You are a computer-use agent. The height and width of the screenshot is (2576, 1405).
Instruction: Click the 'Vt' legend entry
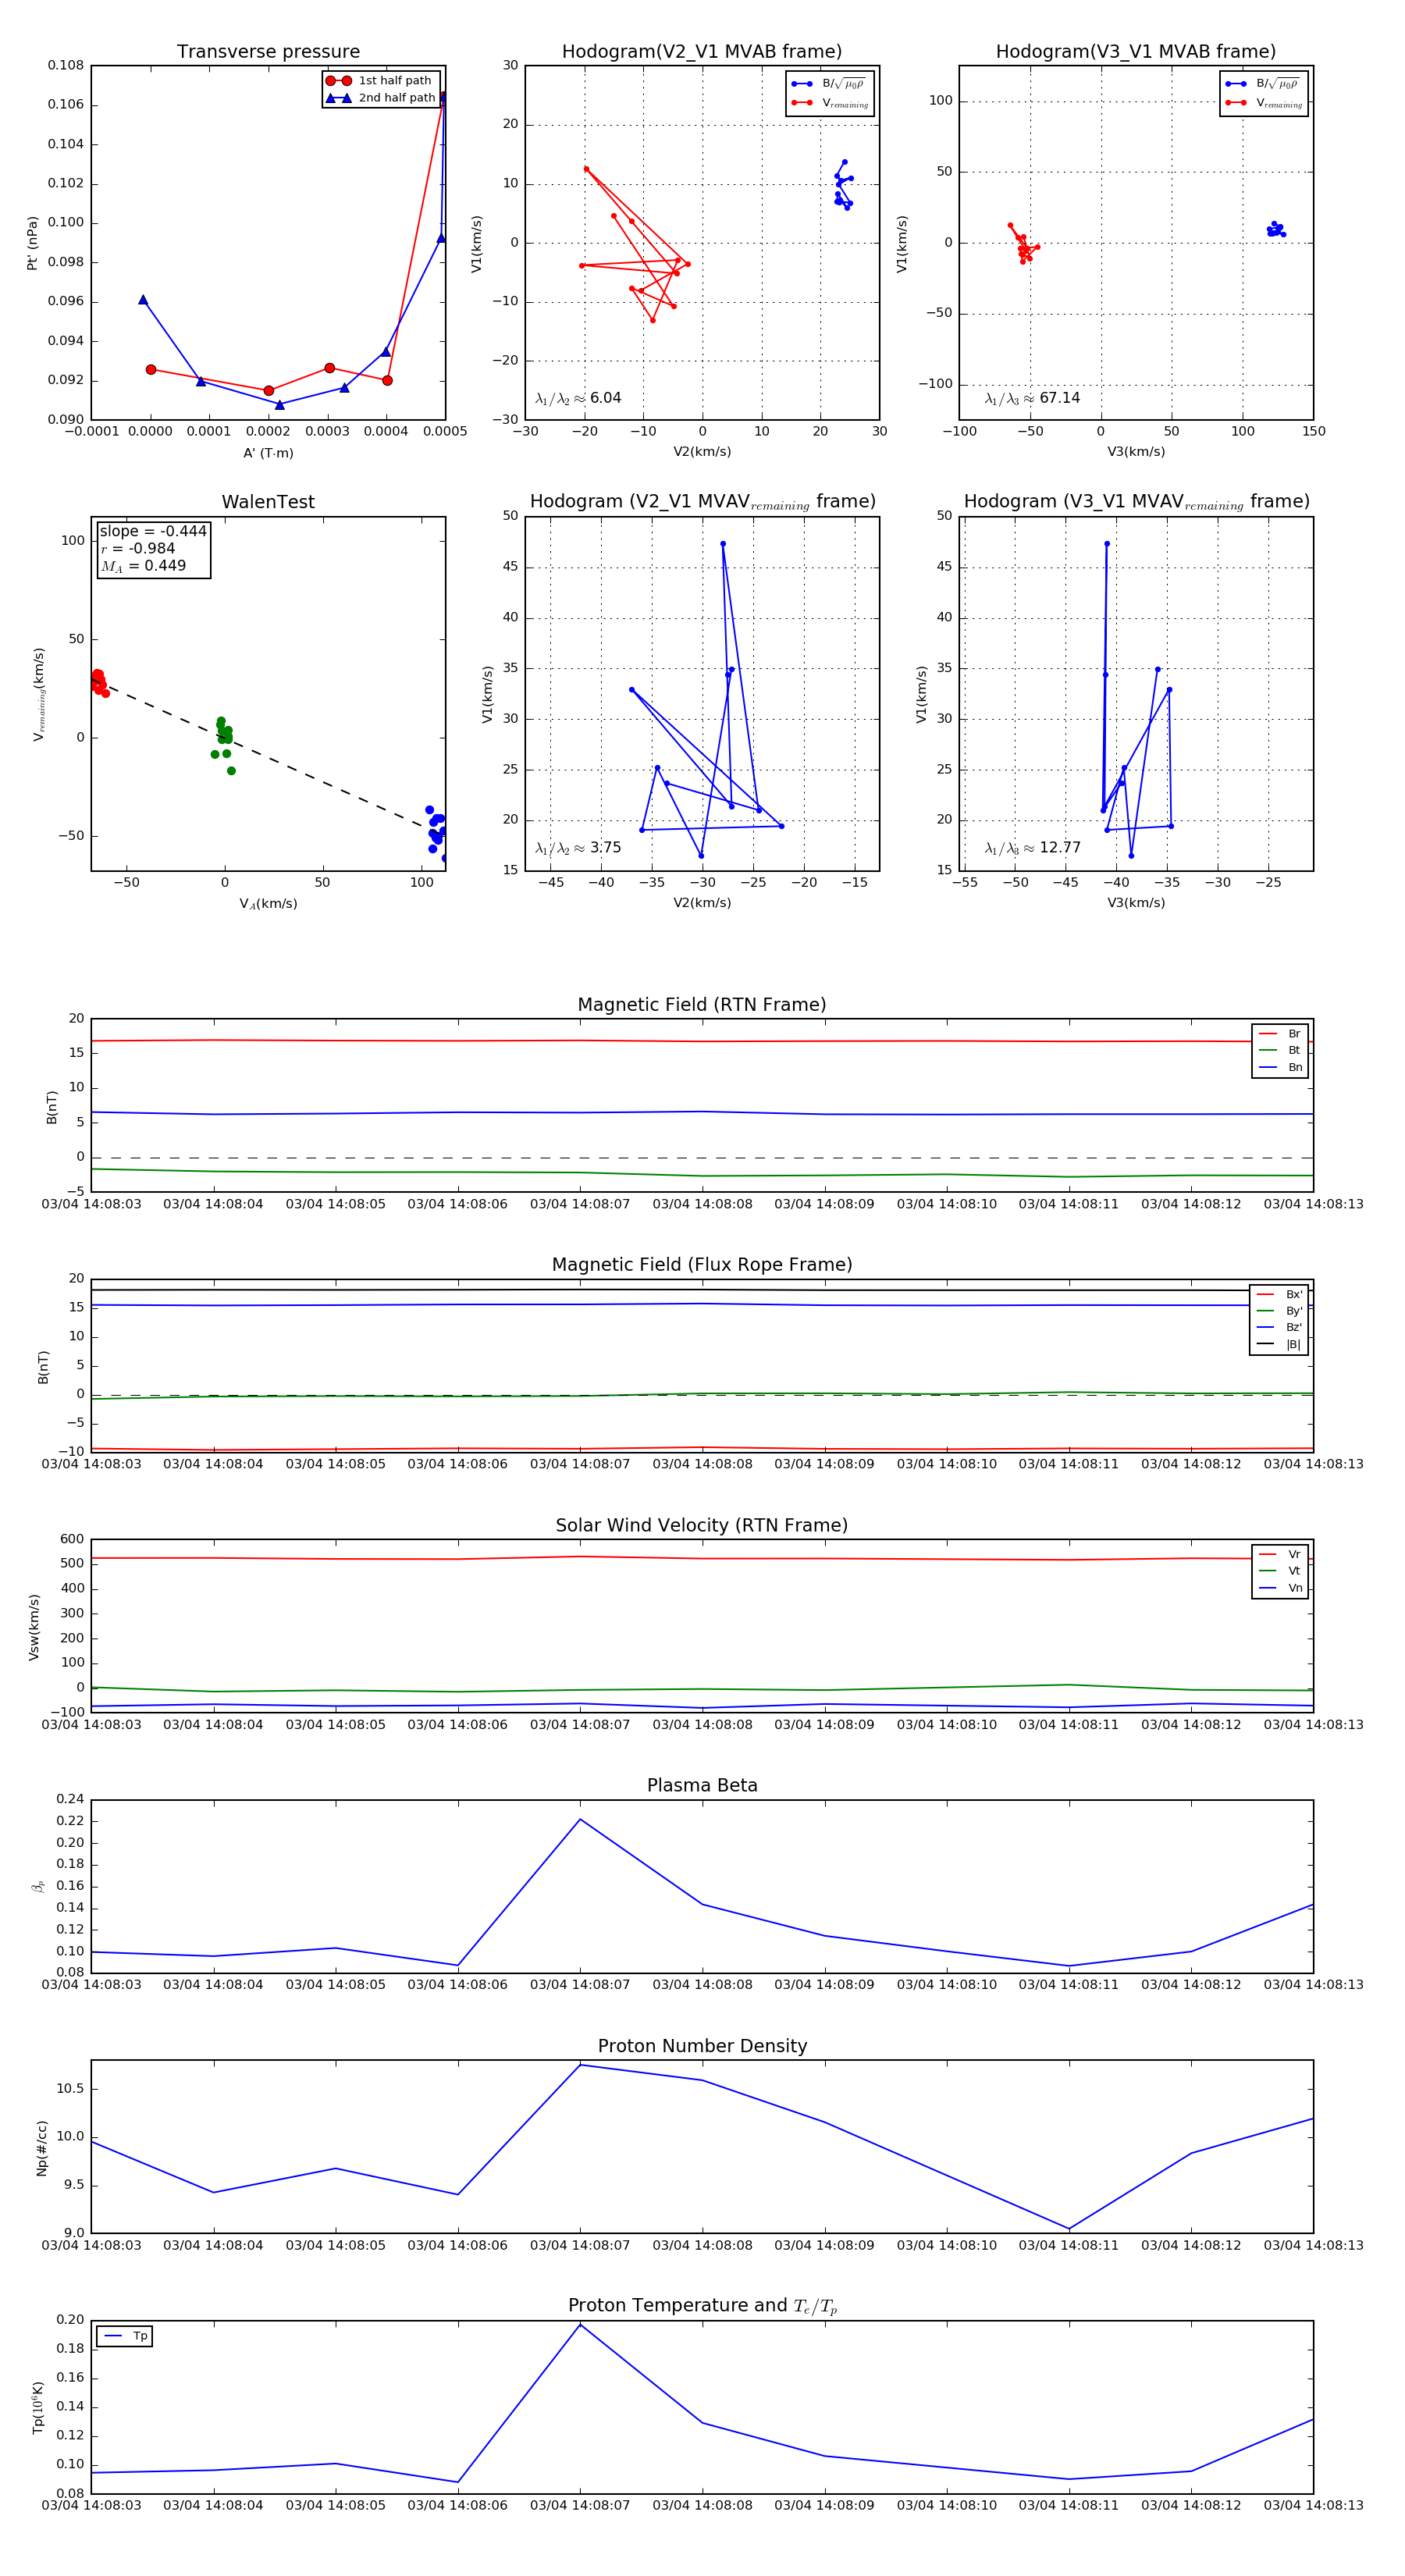1280,1571
